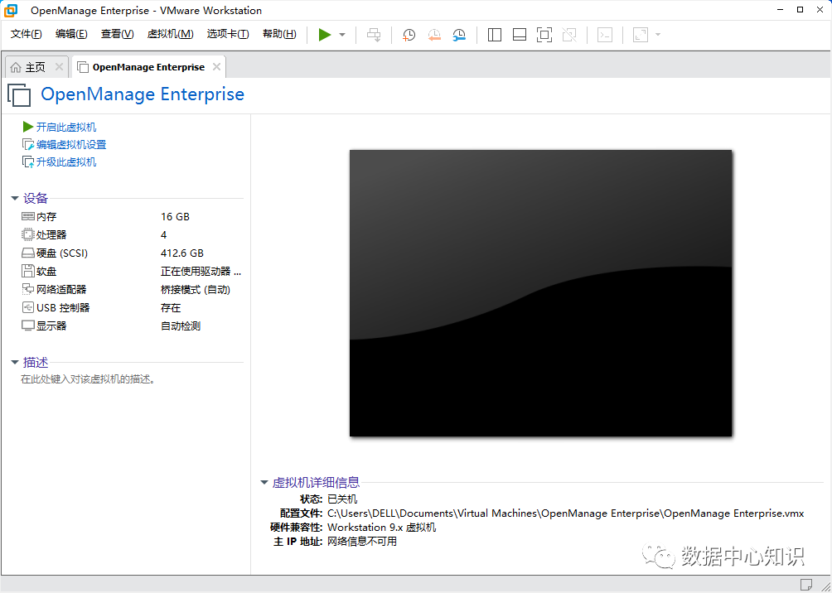The image size is (832, 593).
Task: Click the 正在使用驱动器 floppy value
Action: pos(201,272)
